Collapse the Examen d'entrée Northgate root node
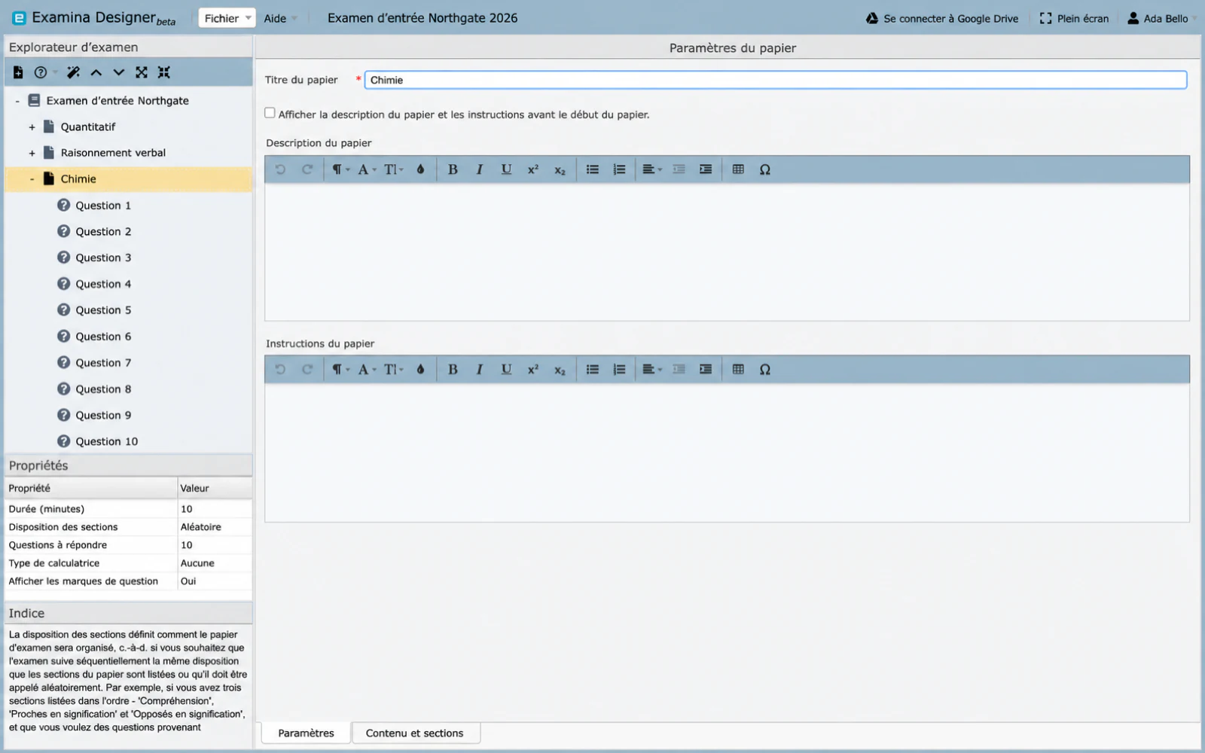 tap(17, 101)
